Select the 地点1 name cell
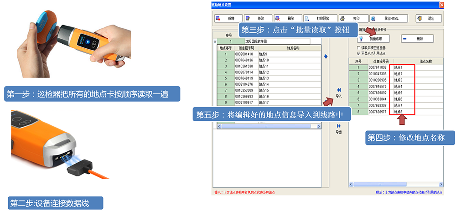The height and width of the screenshot is (216, 456). click(x=402, y=67)
